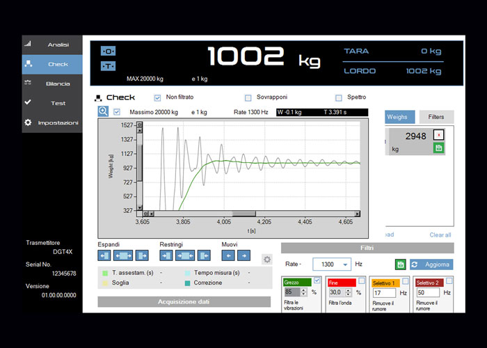
Task: Click the first Espandi expand button
Action: [x=104, y=255]
